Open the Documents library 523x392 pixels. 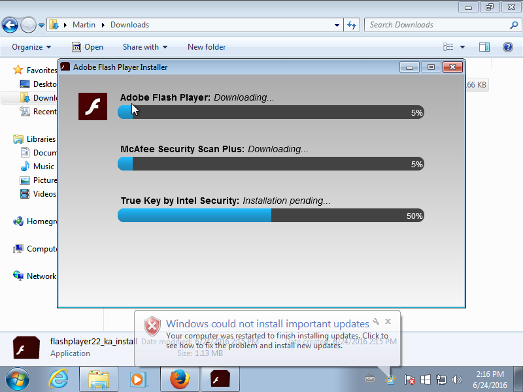(x=38, y=153)
